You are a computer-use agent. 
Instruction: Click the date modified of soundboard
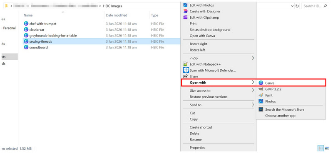(121, 47)
